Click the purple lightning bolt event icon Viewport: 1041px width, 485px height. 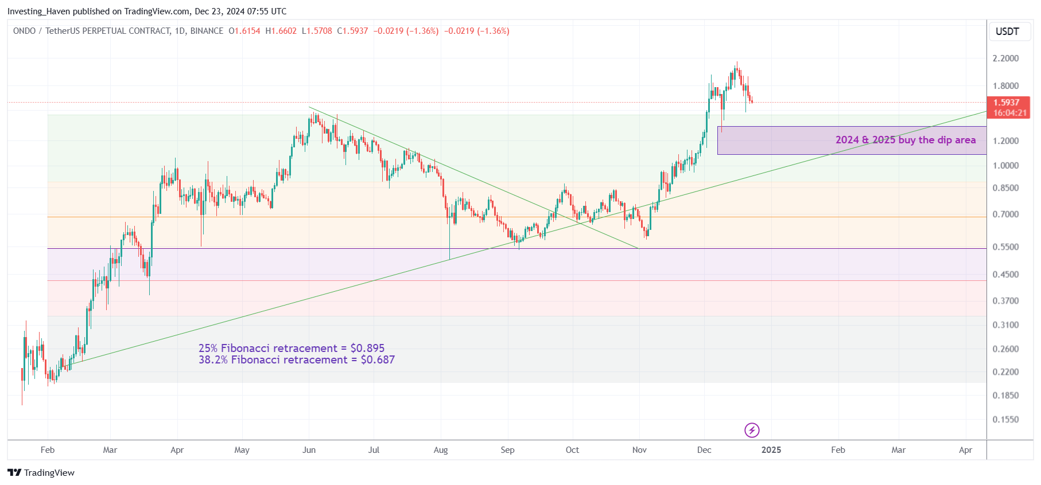click(752, 430)
